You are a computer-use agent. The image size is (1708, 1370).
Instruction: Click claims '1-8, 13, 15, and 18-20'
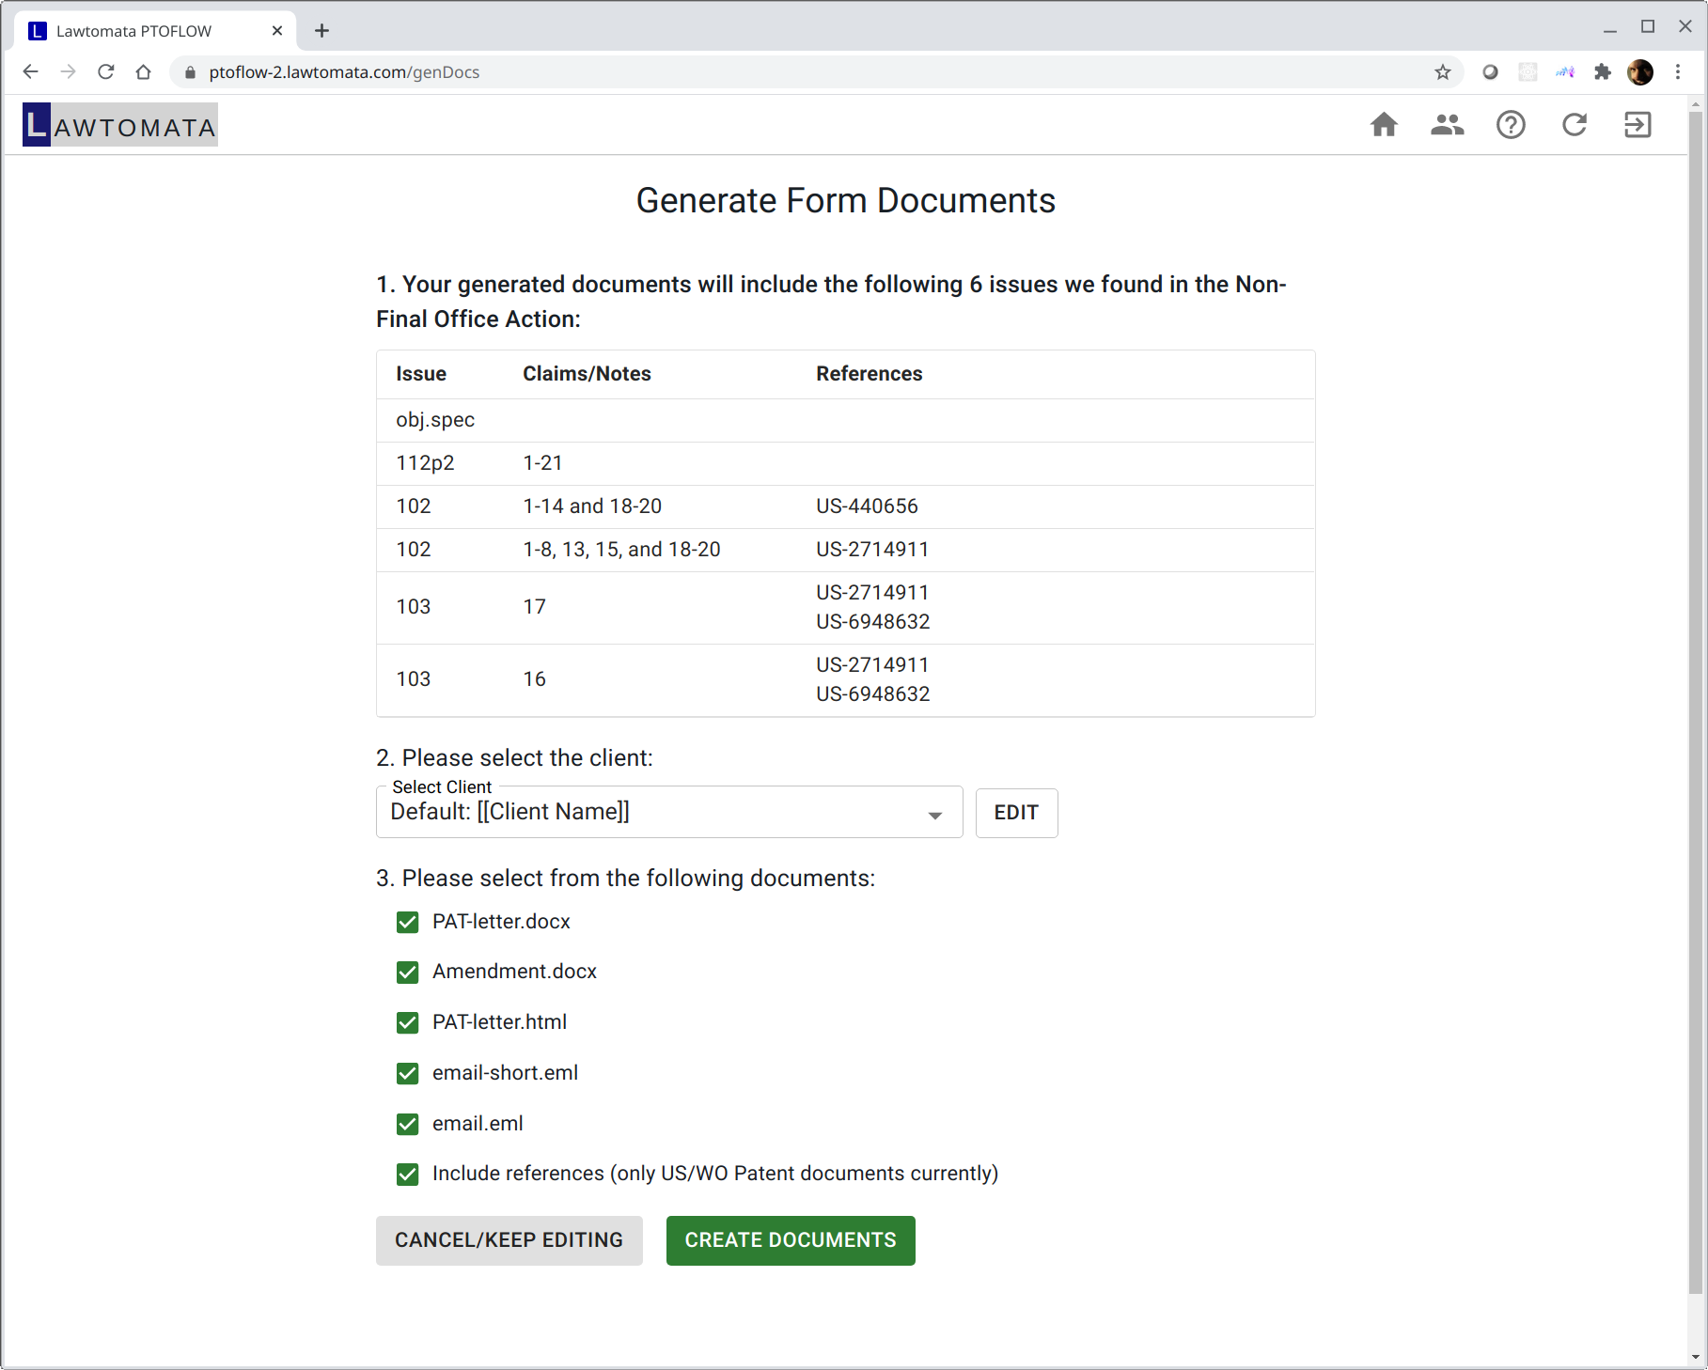(621, 550)
